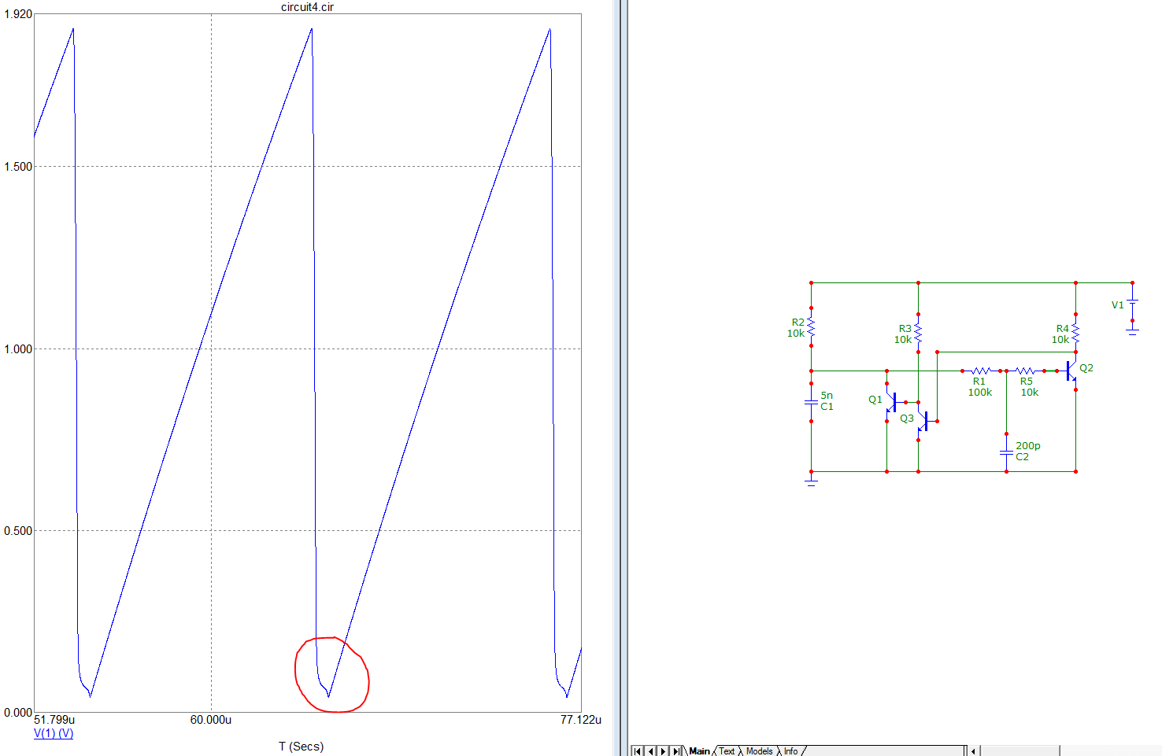Select transistor Q1 symbol

tap(891, 402)
